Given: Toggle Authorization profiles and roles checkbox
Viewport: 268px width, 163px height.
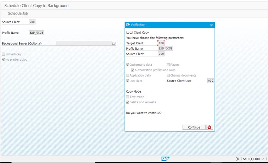Looking at the screenshot, I should pos(133,70).
